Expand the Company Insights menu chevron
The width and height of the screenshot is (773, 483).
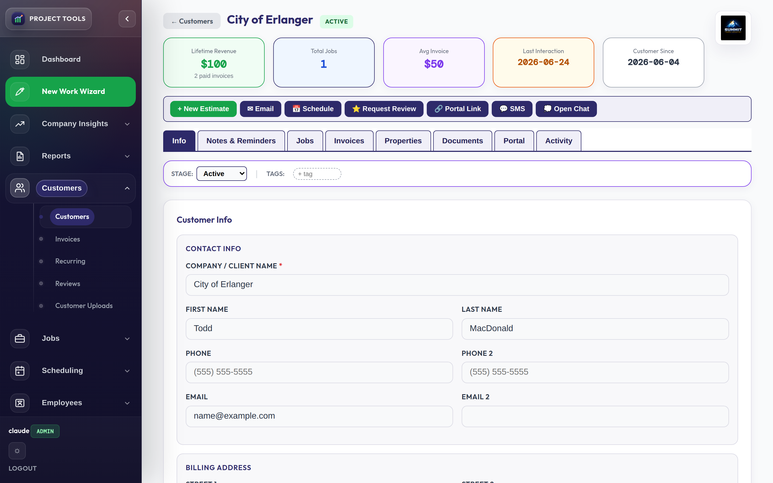127,124
